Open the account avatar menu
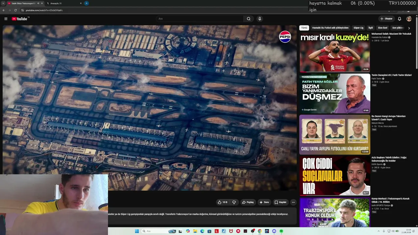The image size is (418, 235). (409, 19)
